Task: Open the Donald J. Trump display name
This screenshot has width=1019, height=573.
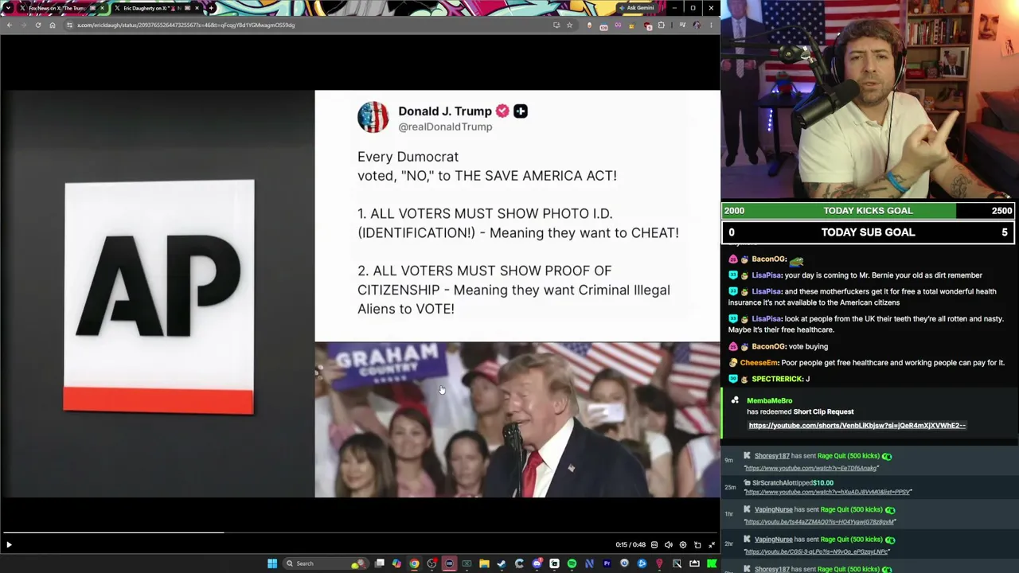Action: [444, 111]
